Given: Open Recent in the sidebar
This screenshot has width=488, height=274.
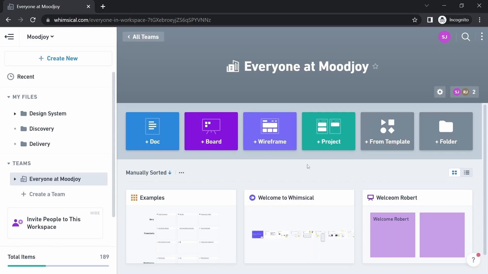Looking at the screenshot, I should 25,77.
